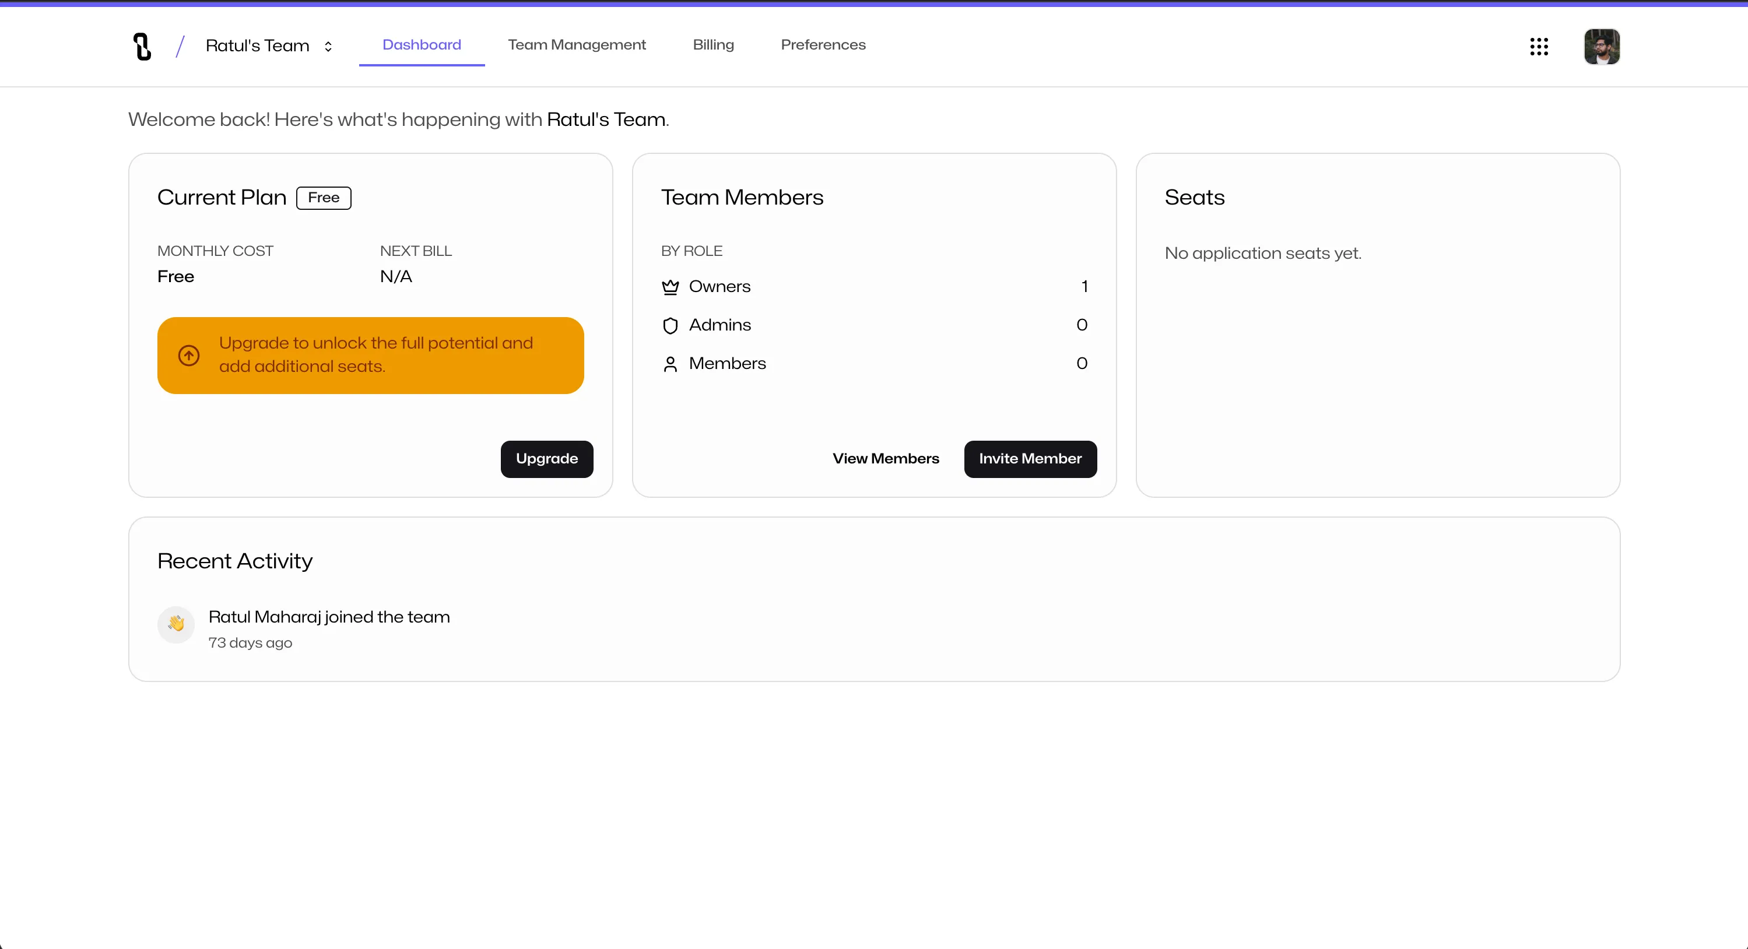Open View Members
Viewport: 1748px width, 949px height.
click(886, 459)
